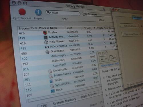Select the Help Viewer process icon
The width and height of the screenshot is (143, 107).
[x=46, y=42]
